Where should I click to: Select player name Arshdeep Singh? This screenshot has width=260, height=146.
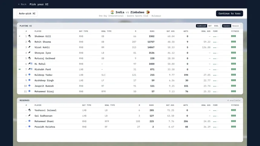click(x=44, y=81)
